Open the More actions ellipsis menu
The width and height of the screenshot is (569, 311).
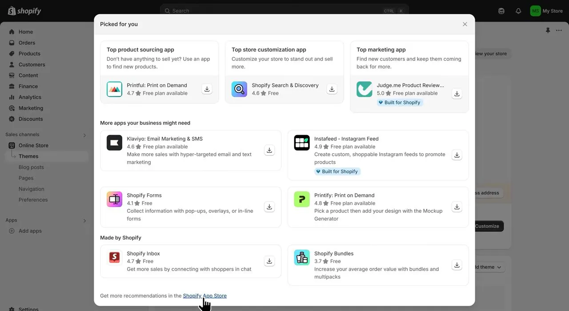pyautogui.click(x=559, y=30)
